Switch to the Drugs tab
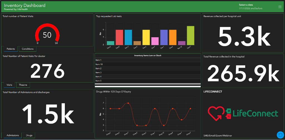 pyautogui.click(x=29, y=135)
